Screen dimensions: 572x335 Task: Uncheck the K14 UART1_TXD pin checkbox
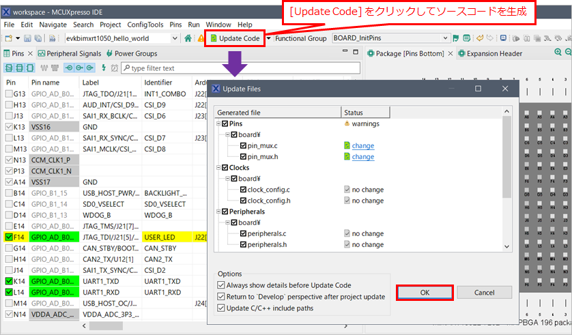[x=9, y=281]
